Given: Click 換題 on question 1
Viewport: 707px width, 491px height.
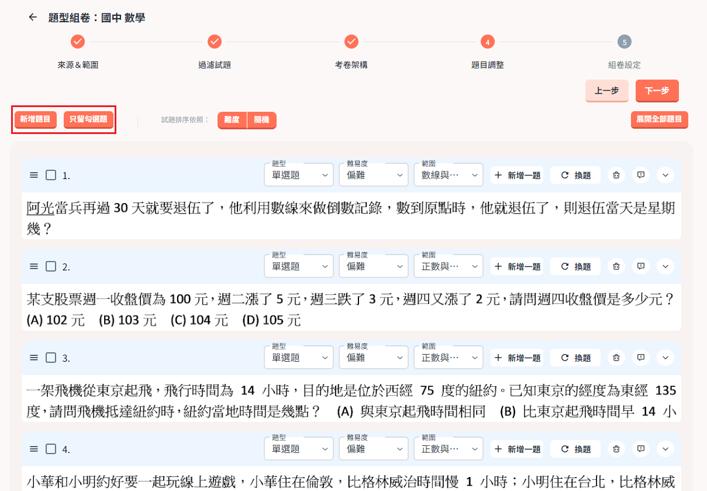Looking at the screenshot, I should click(575, 175).
